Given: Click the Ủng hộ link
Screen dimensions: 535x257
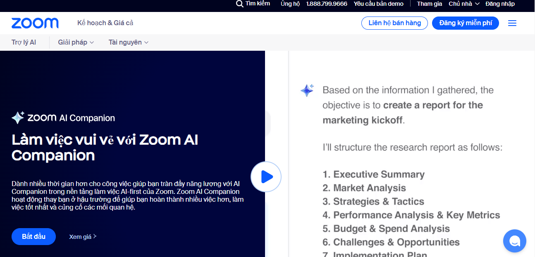Looking at the screenshot, I should 290,4.
